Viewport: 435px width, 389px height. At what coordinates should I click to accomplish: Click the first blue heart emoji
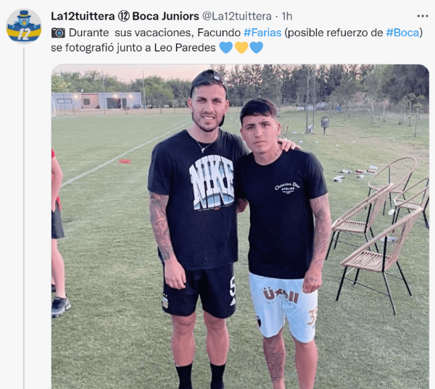(x=226, y=48)
